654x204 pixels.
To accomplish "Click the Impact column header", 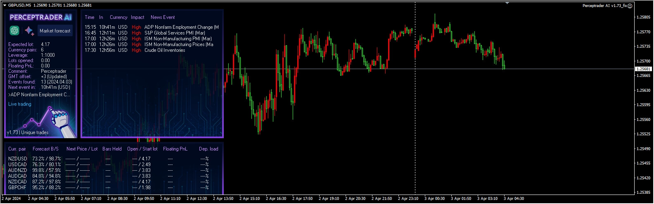I will (137, 17).
